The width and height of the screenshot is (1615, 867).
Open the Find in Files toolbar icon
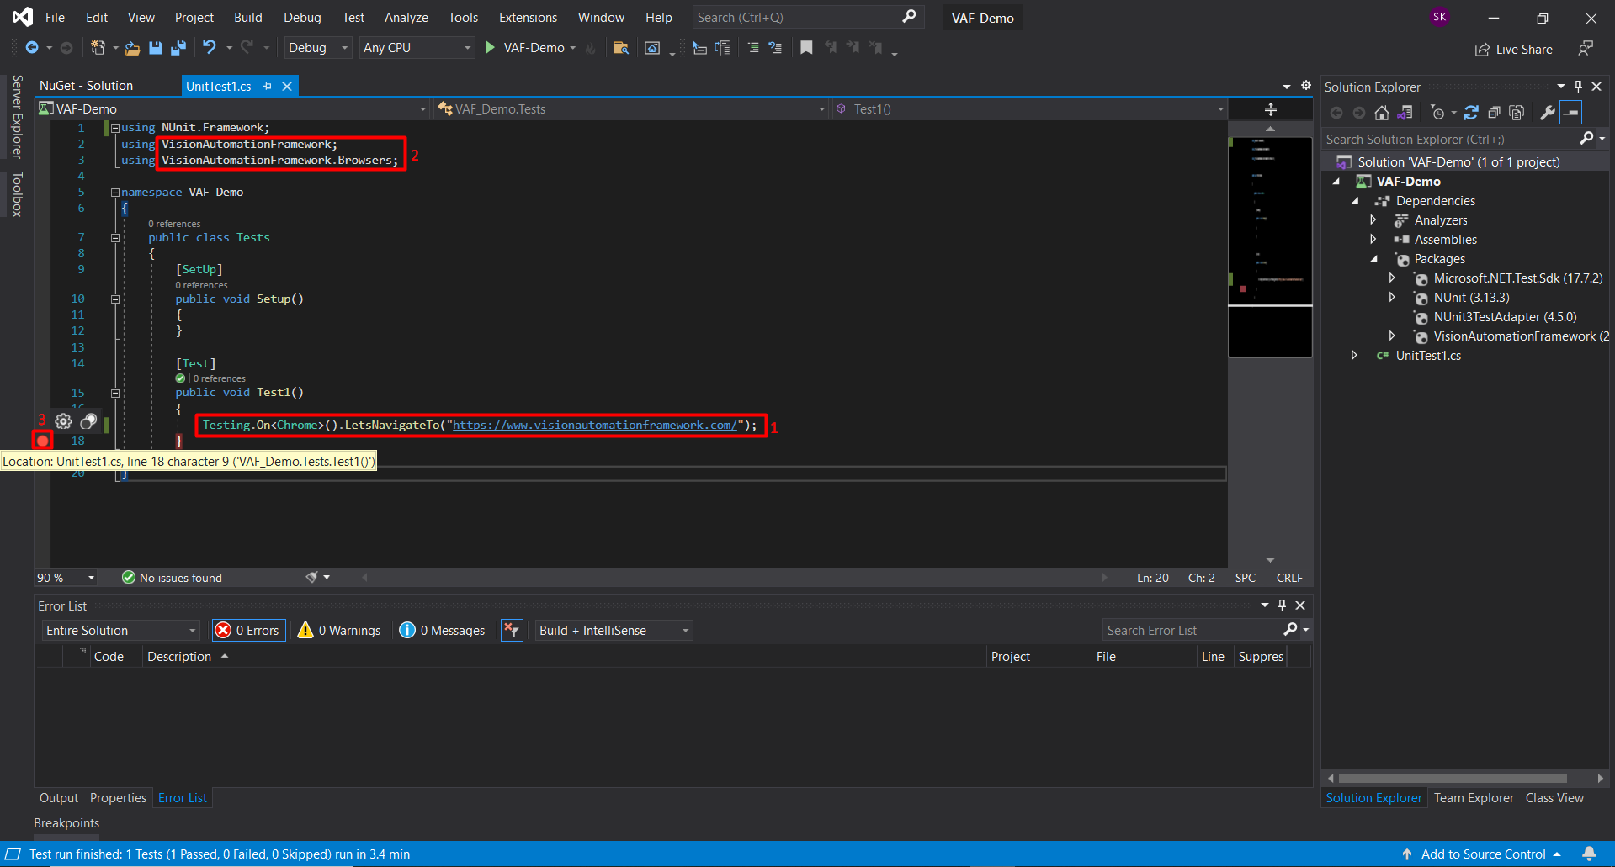[620, 48]
